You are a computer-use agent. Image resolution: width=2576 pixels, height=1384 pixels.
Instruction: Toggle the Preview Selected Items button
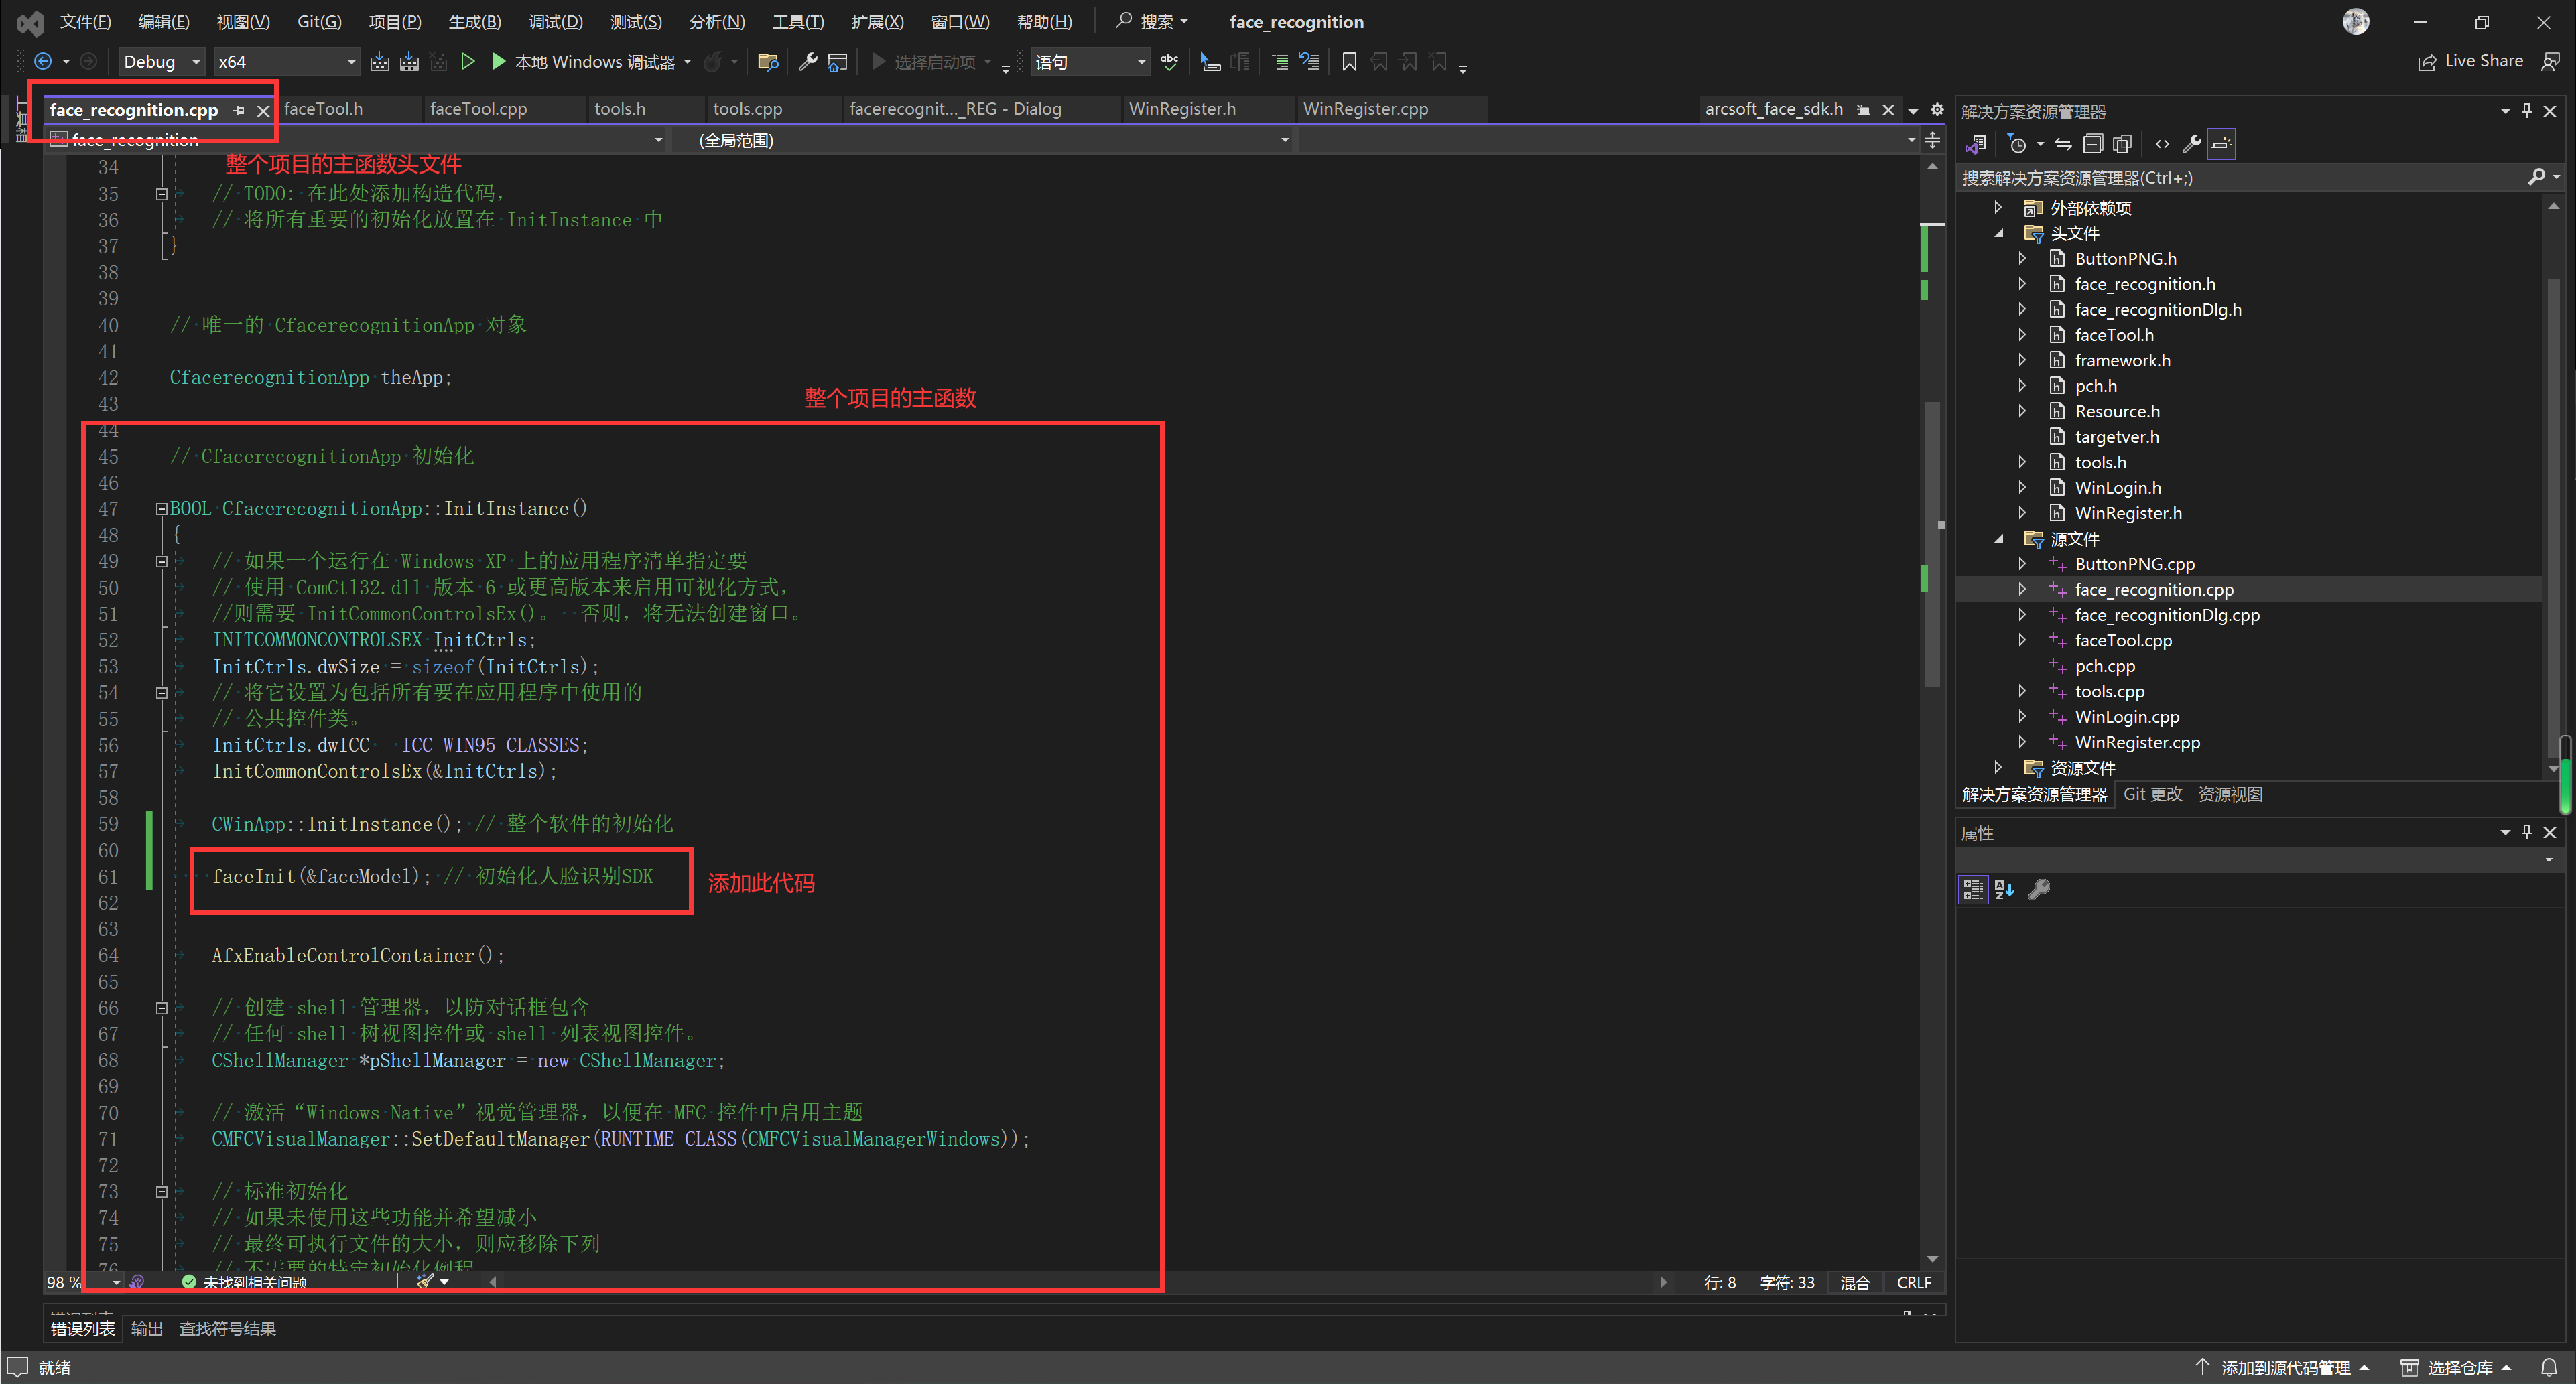[x=2221, y=144]
